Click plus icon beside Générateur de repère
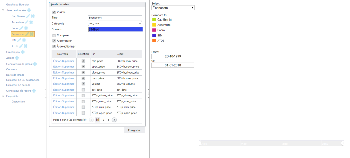Screen dimensions: 350x158 pos(33,91)
